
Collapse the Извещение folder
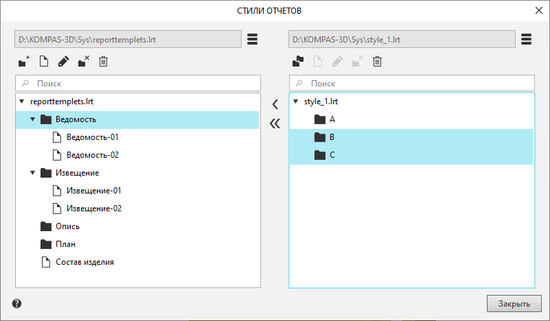pos(32,173)
